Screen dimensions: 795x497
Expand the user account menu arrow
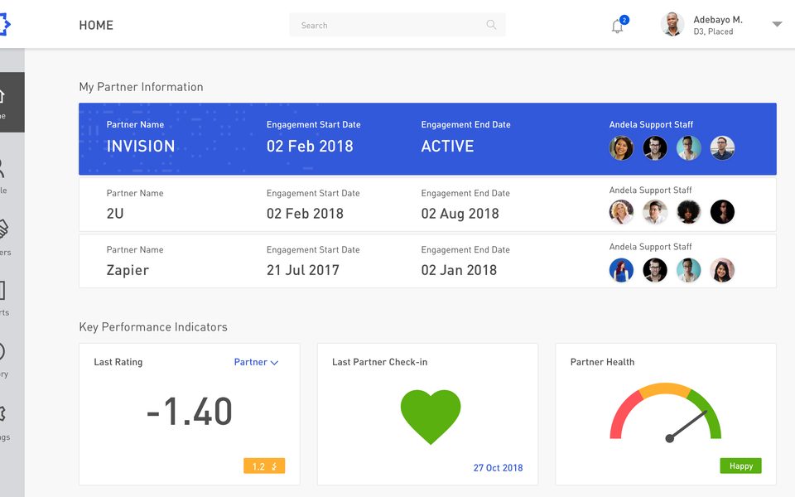click(x=777, y=24)
